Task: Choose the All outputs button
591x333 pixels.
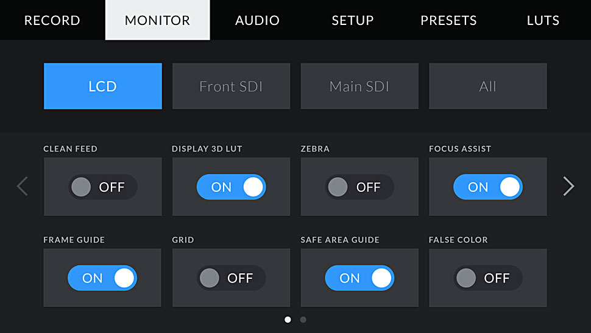Action: tap(487, 86)
